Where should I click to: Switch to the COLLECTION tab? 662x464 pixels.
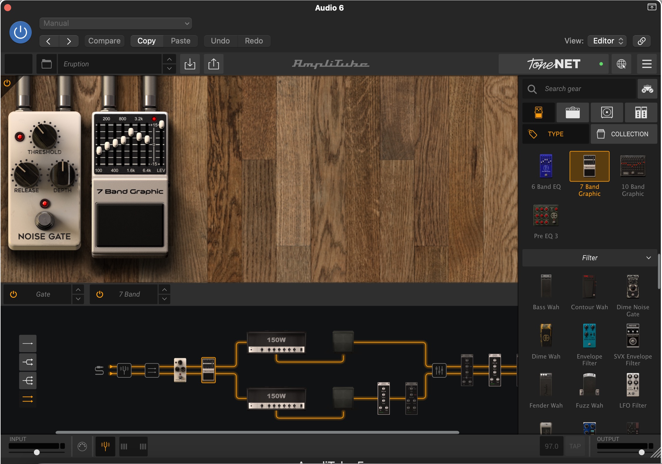click(624, 134)
